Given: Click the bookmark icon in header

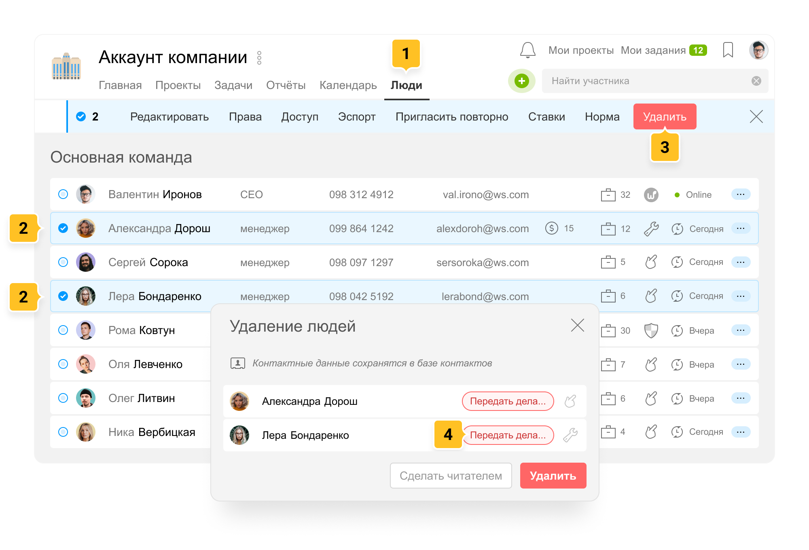Looking at the screenshot, I should coord(728,50).
